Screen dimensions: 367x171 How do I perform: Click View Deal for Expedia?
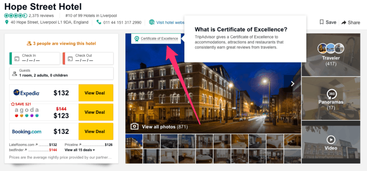[96, 93]
